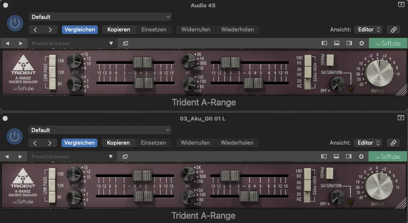The width and height of the screenshot is (408, 223).
Task: Click the link icon in Audio 45 window
Action: (x=394, y=30)
